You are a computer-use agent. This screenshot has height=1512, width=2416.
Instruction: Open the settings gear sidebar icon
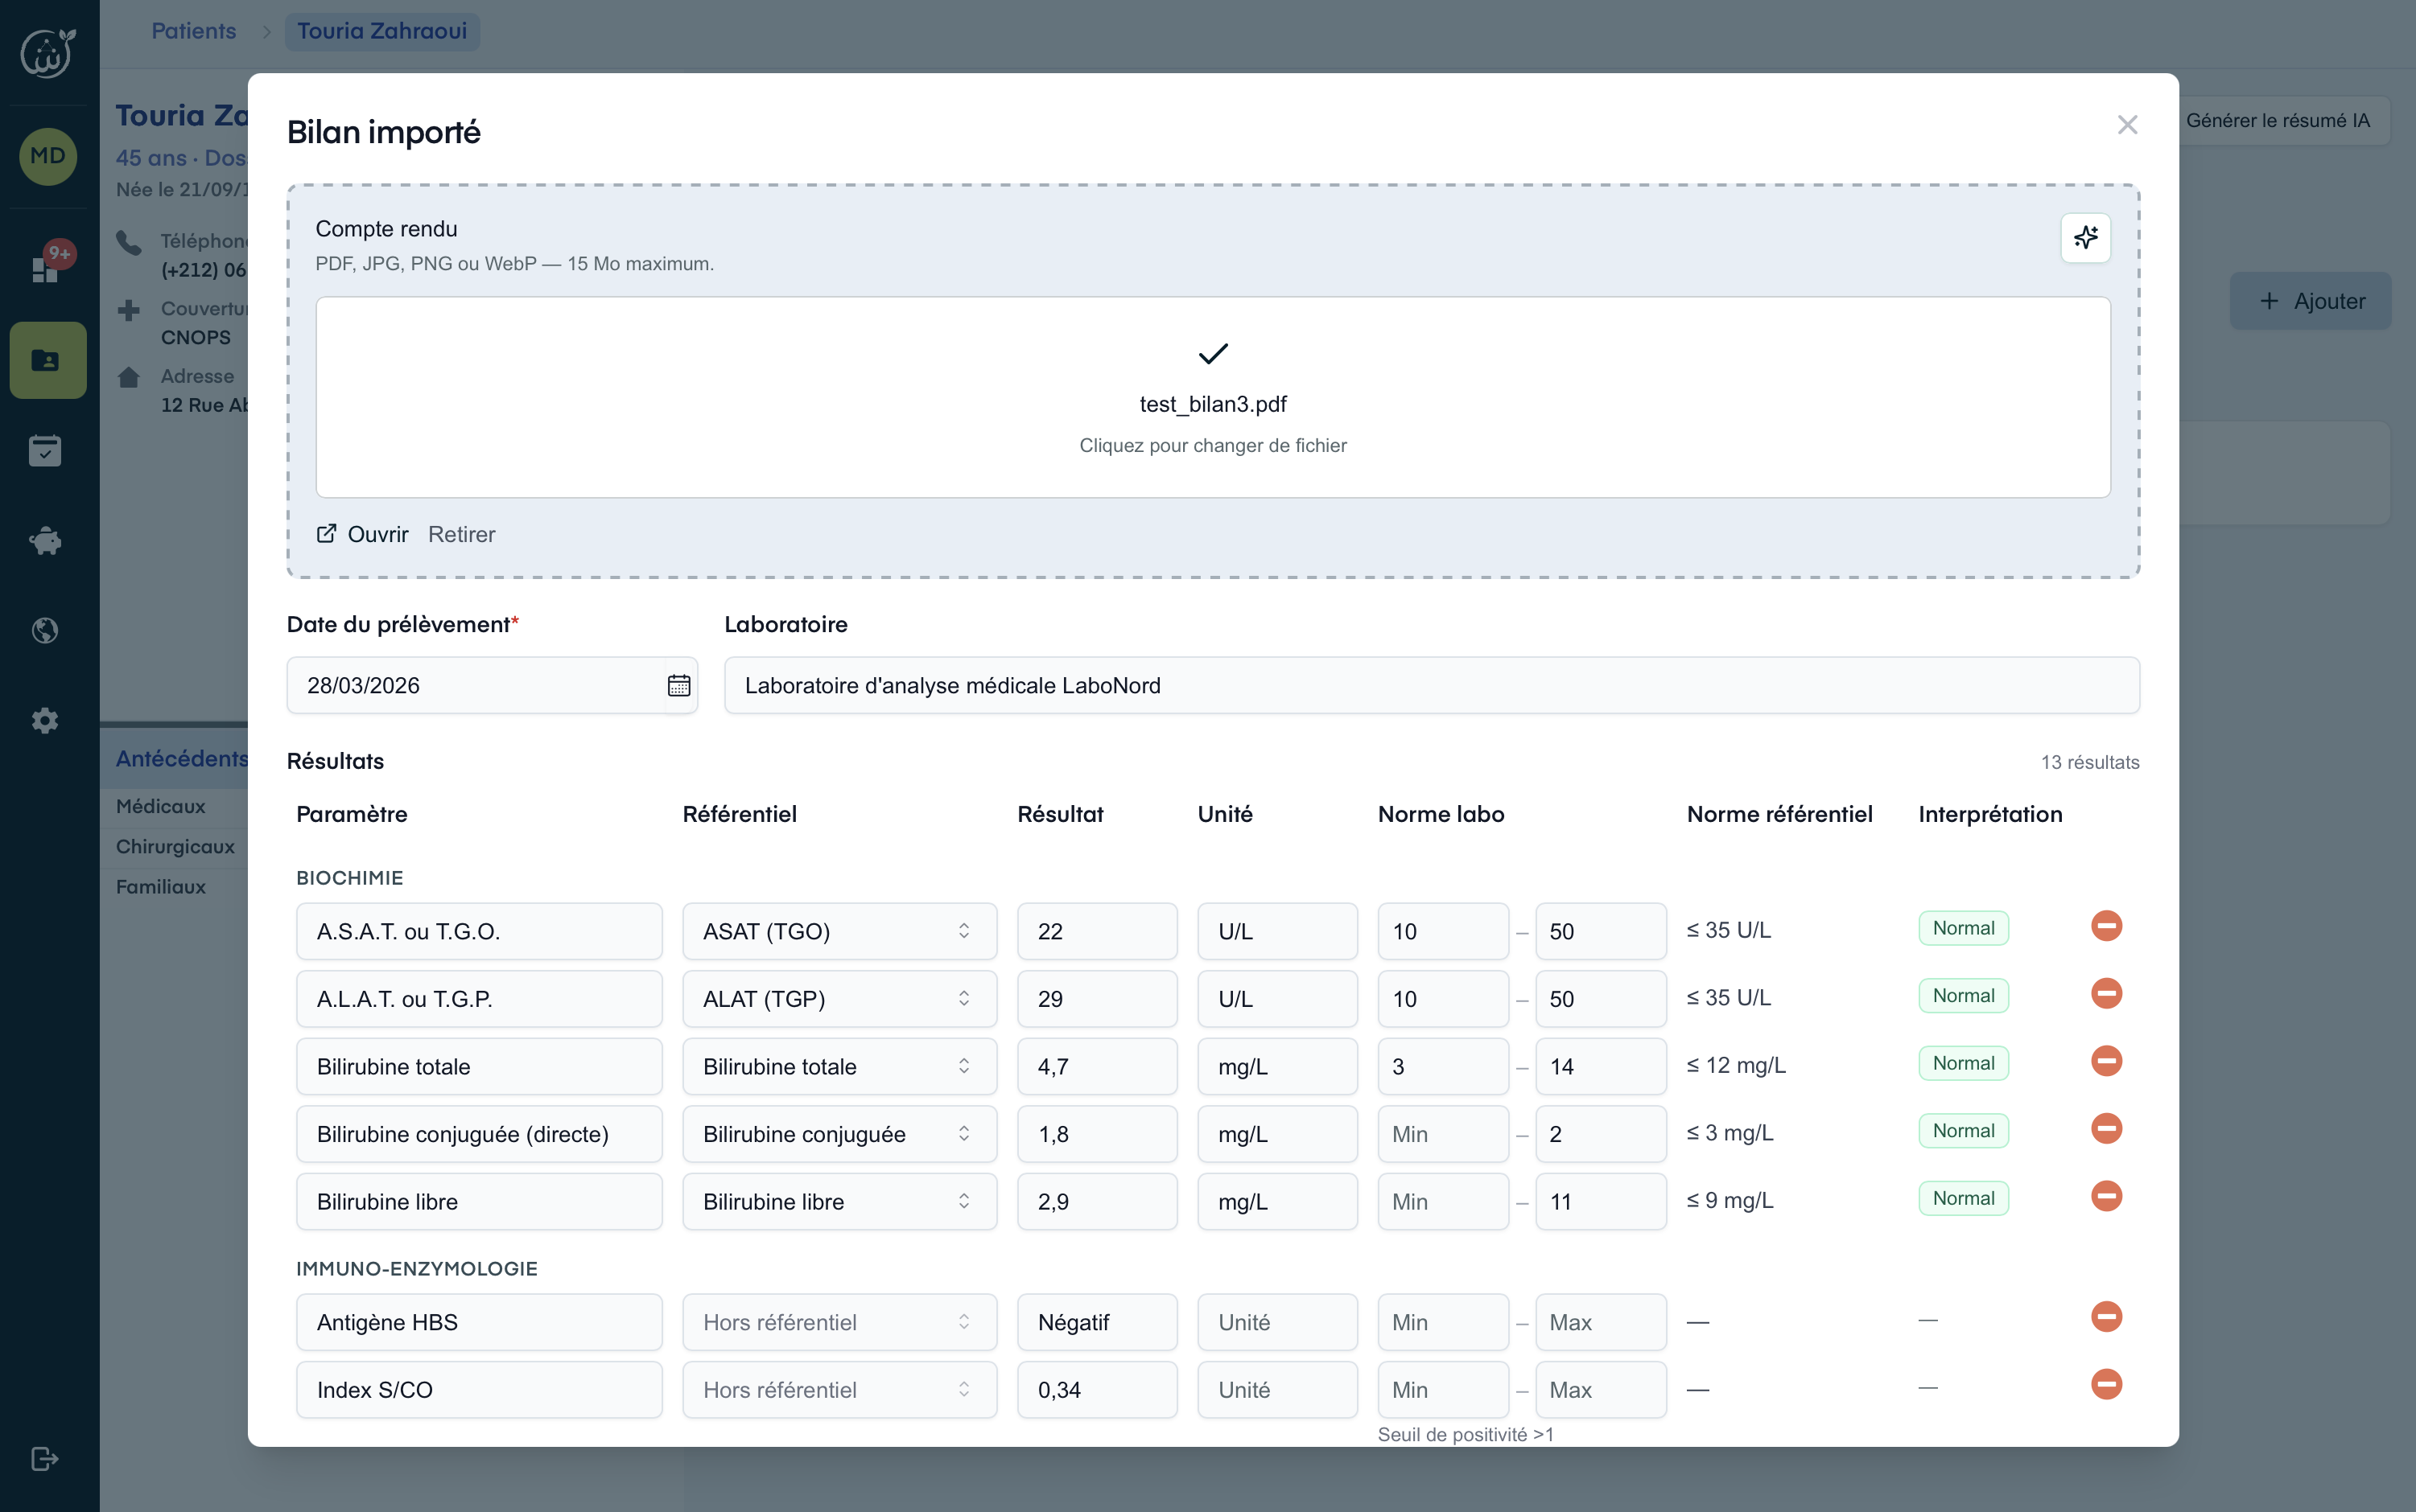coord(45,721)
